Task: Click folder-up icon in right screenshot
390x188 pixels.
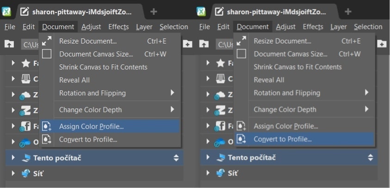Action: click(204, 44)
